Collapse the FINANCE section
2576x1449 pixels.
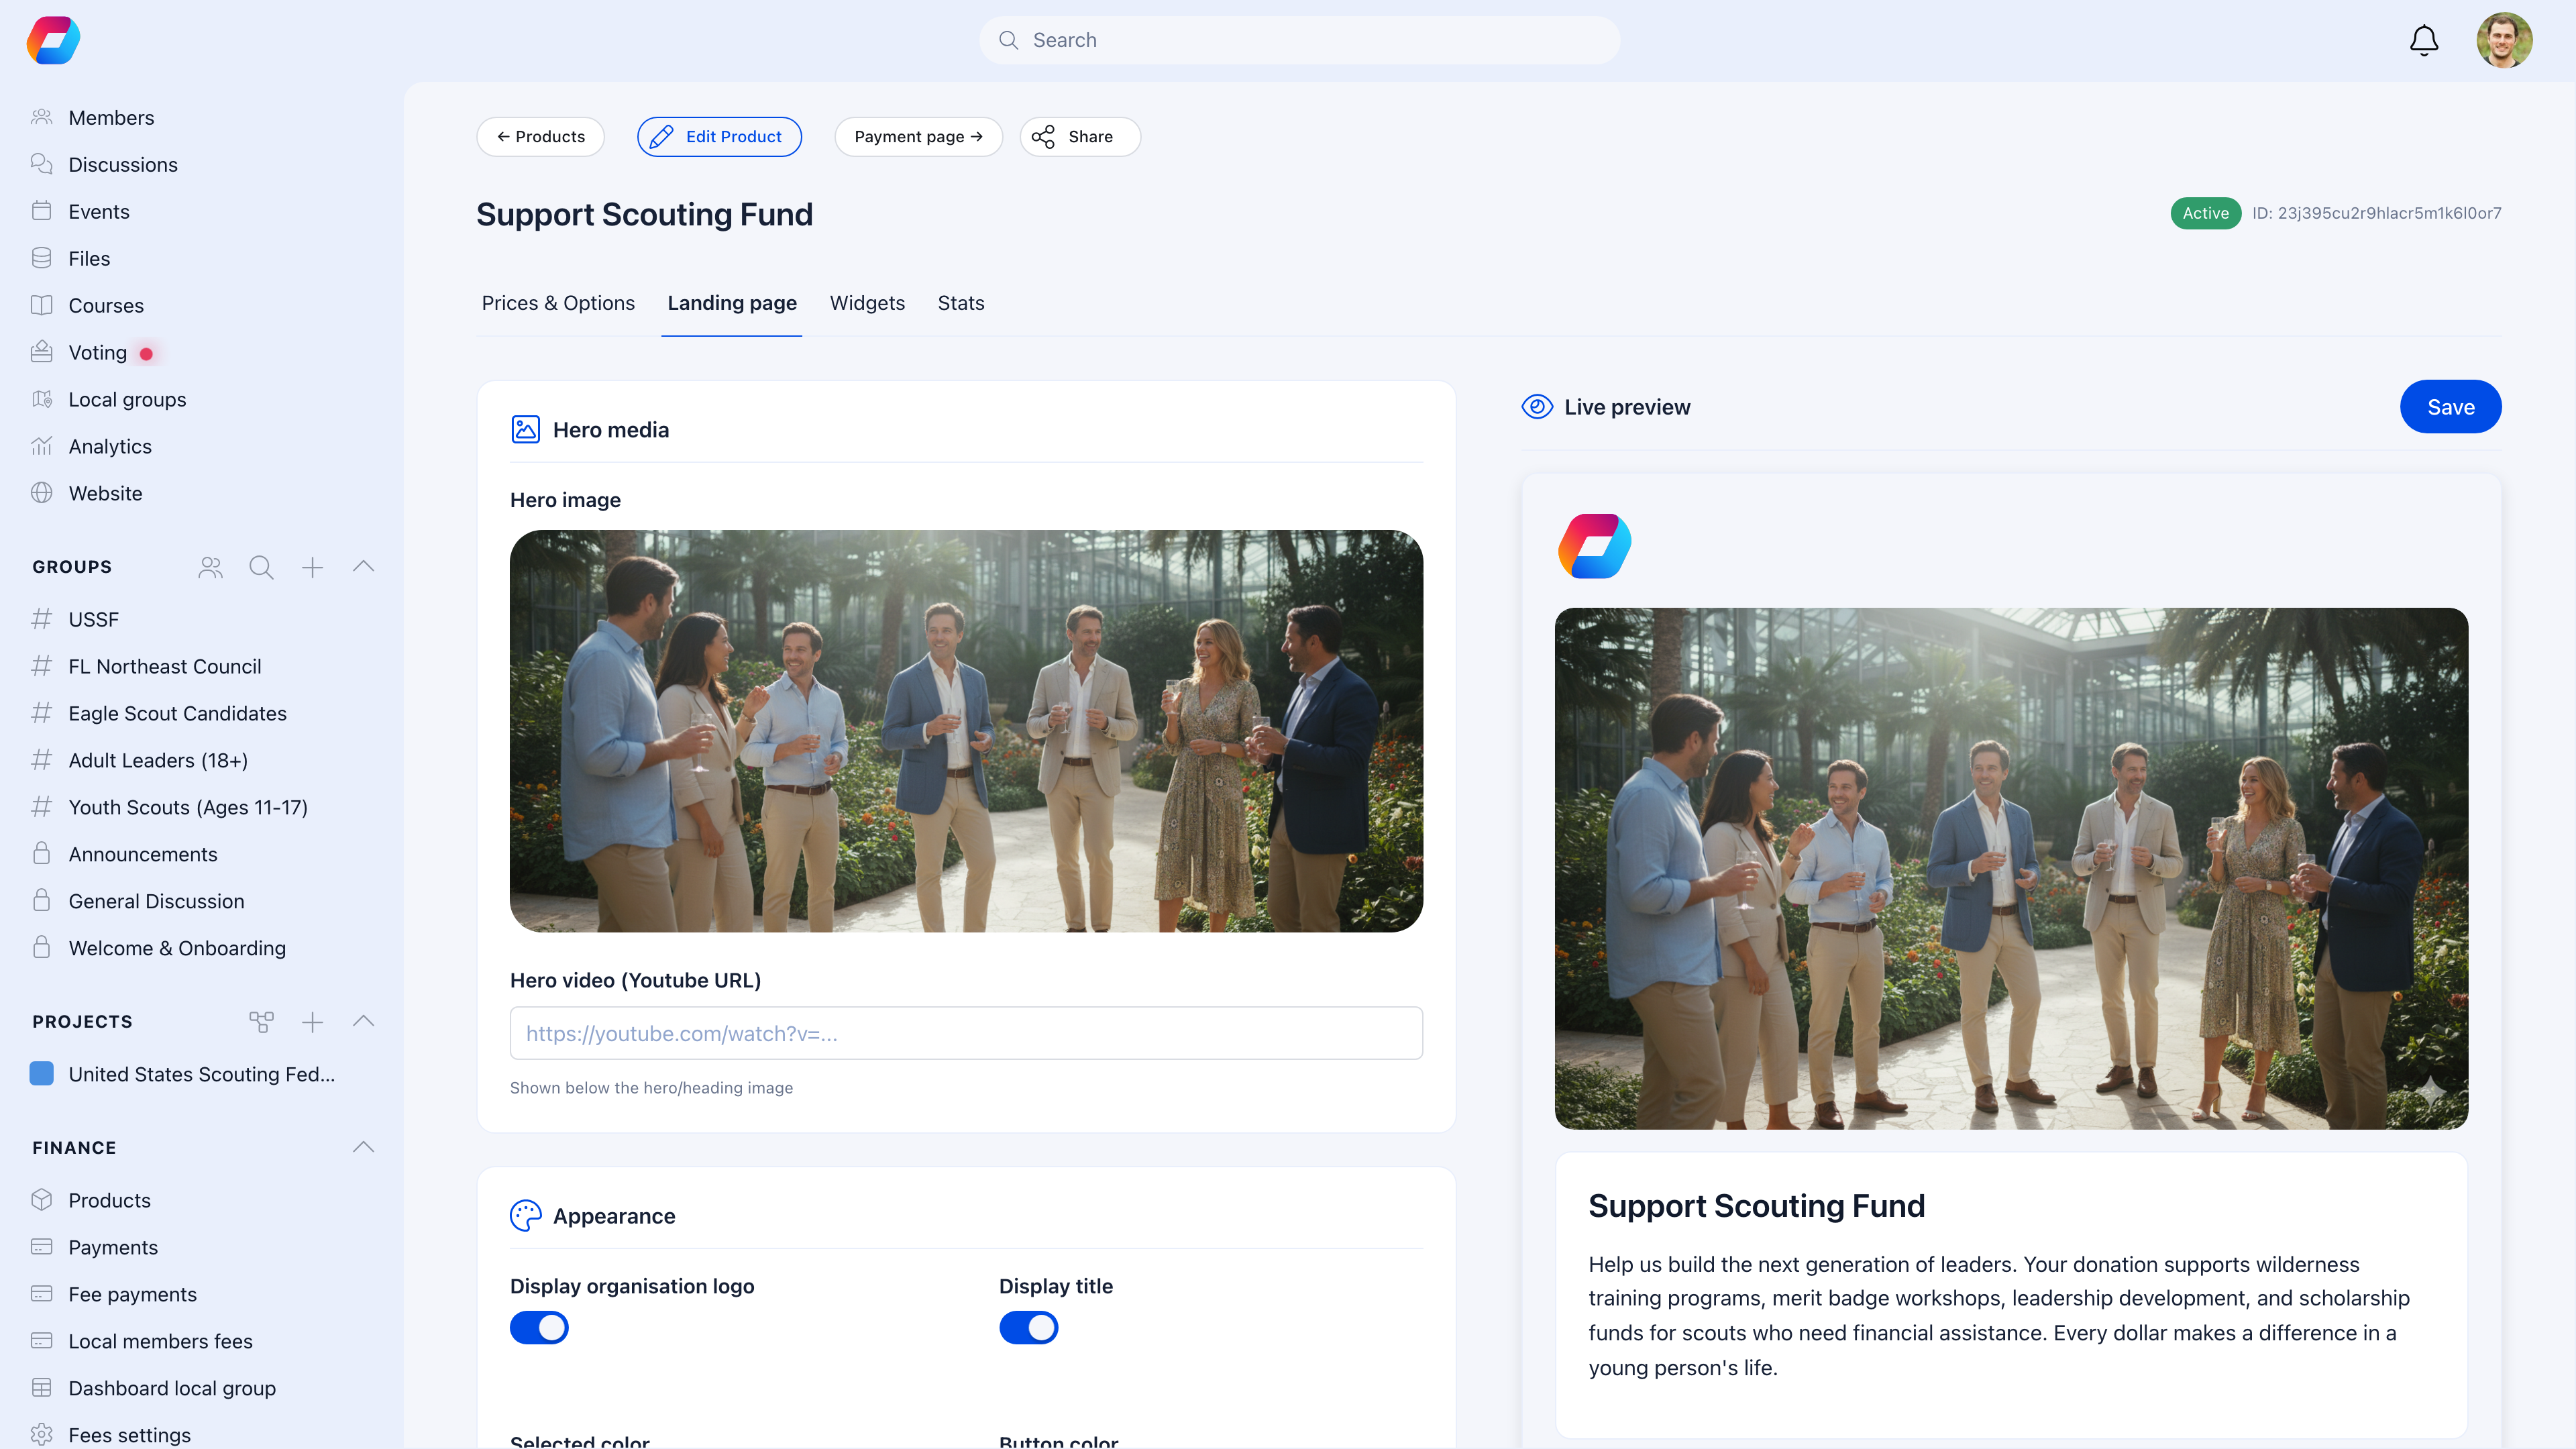tap(363, 1147)
